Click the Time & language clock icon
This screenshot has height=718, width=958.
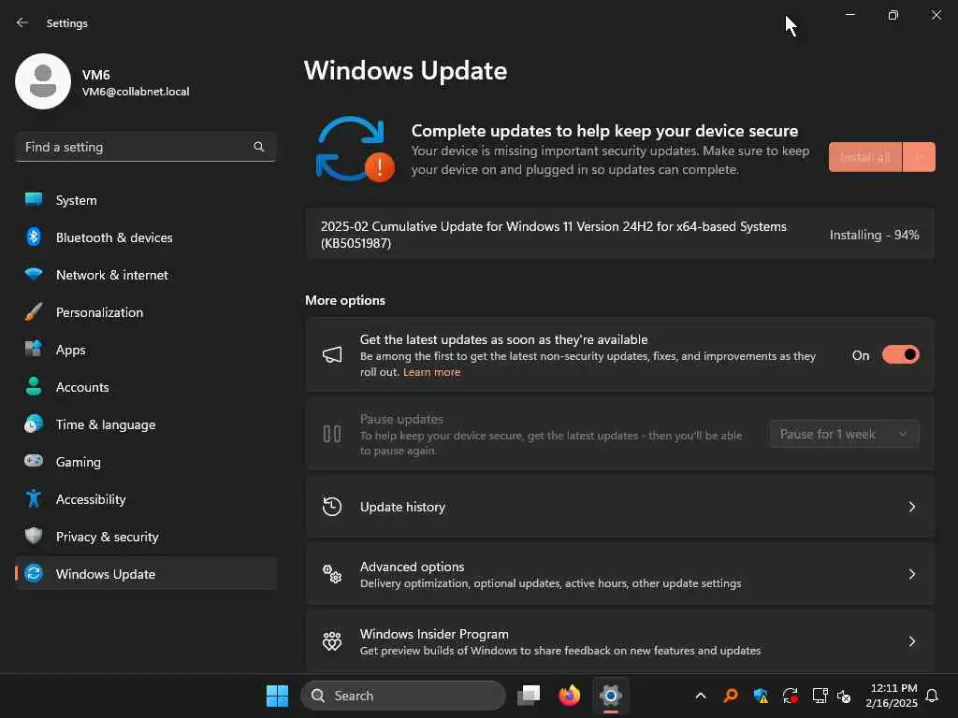pos(34,424)
